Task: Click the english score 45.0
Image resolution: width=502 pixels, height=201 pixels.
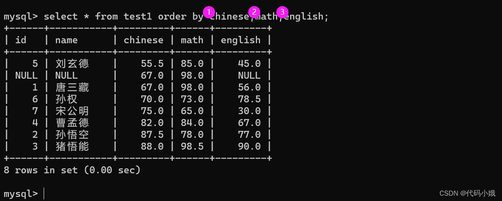Action: [249, 64]
